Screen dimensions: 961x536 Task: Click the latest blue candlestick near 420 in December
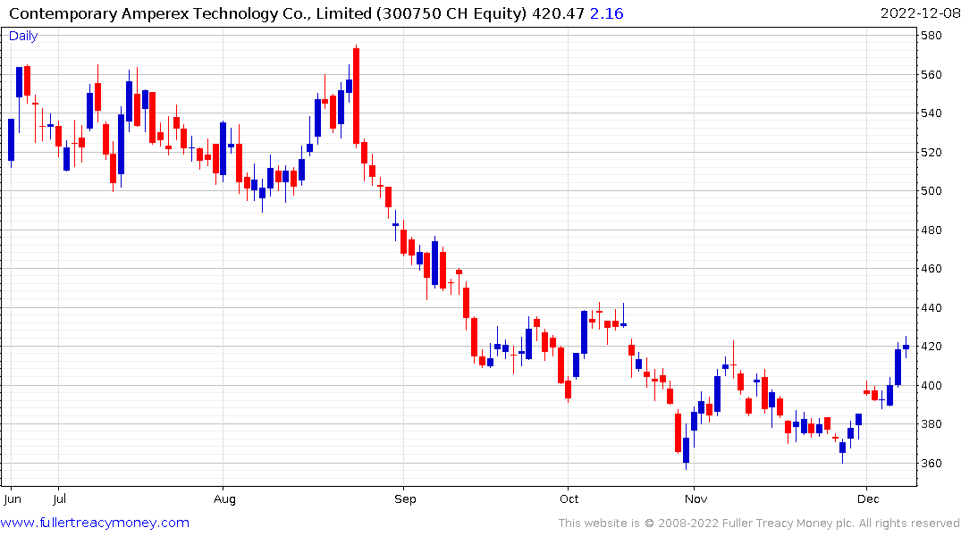(x=906, y=348)
